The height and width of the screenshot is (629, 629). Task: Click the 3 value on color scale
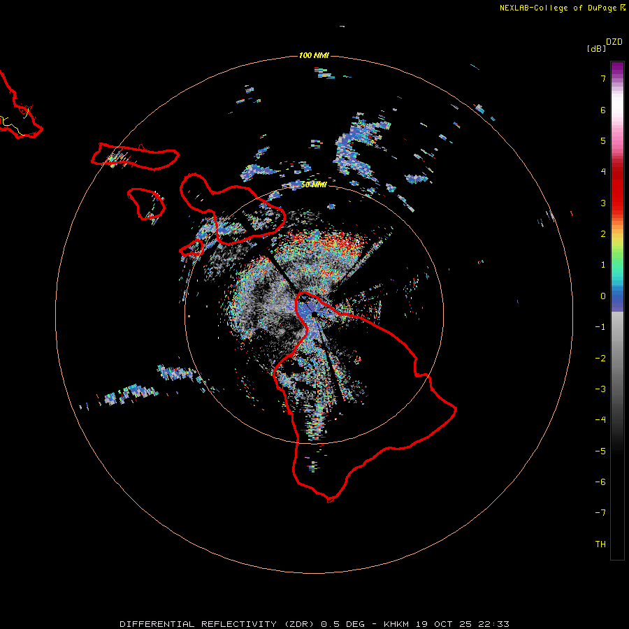[603, 203]
